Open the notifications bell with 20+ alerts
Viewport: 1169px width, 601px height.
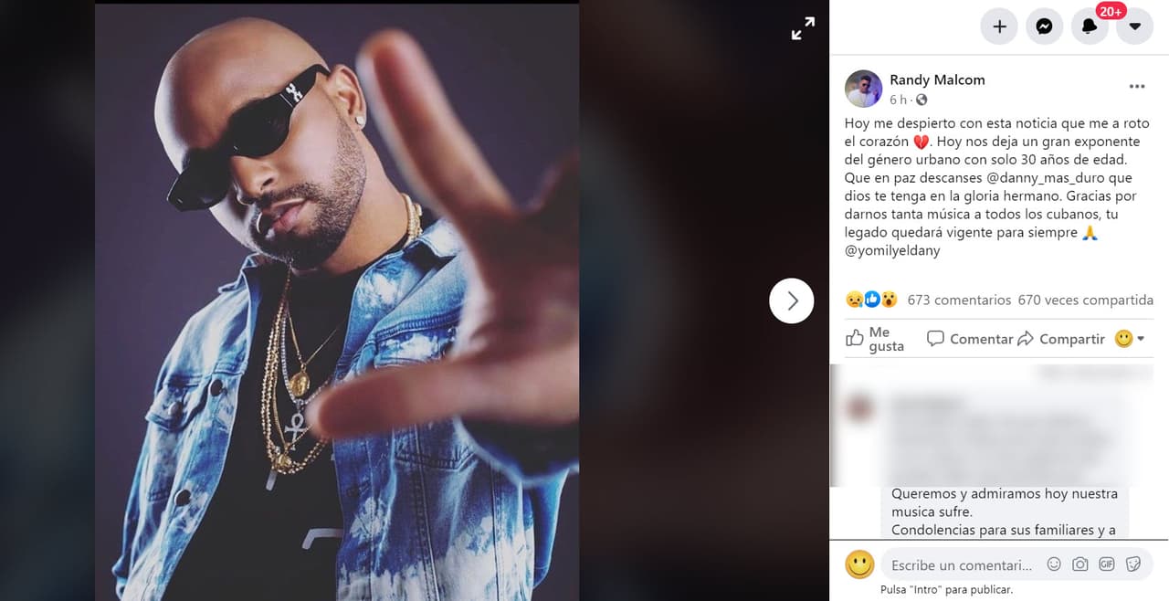(x=1090, y=26)
